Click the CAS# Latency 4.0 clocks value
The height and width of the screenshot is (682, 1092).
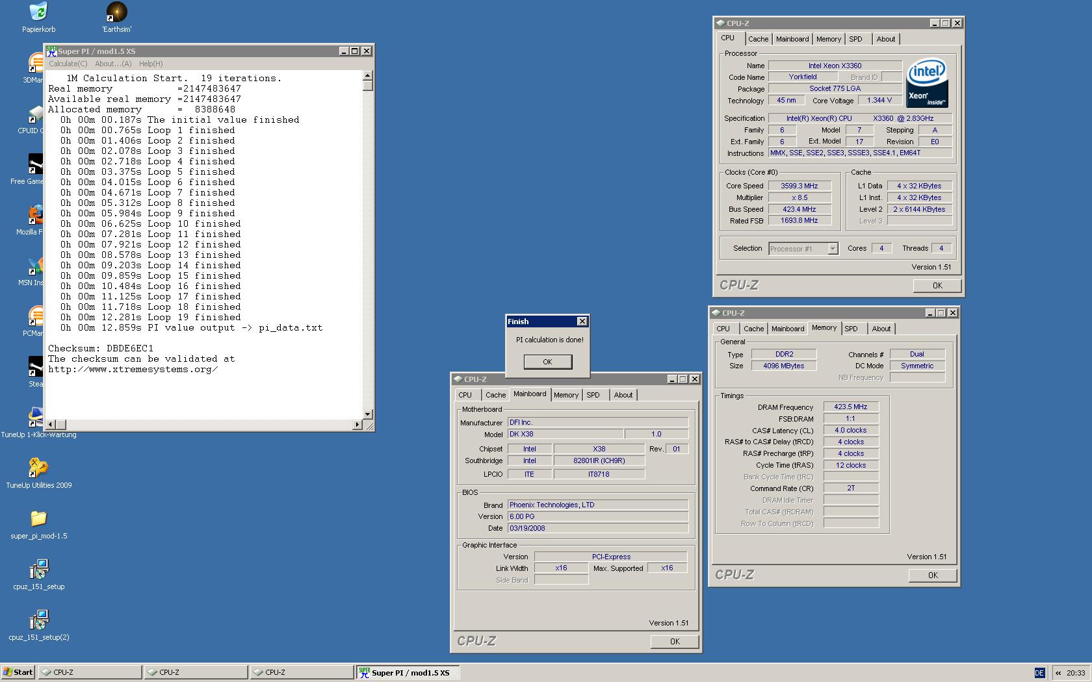tap(851, 431)
